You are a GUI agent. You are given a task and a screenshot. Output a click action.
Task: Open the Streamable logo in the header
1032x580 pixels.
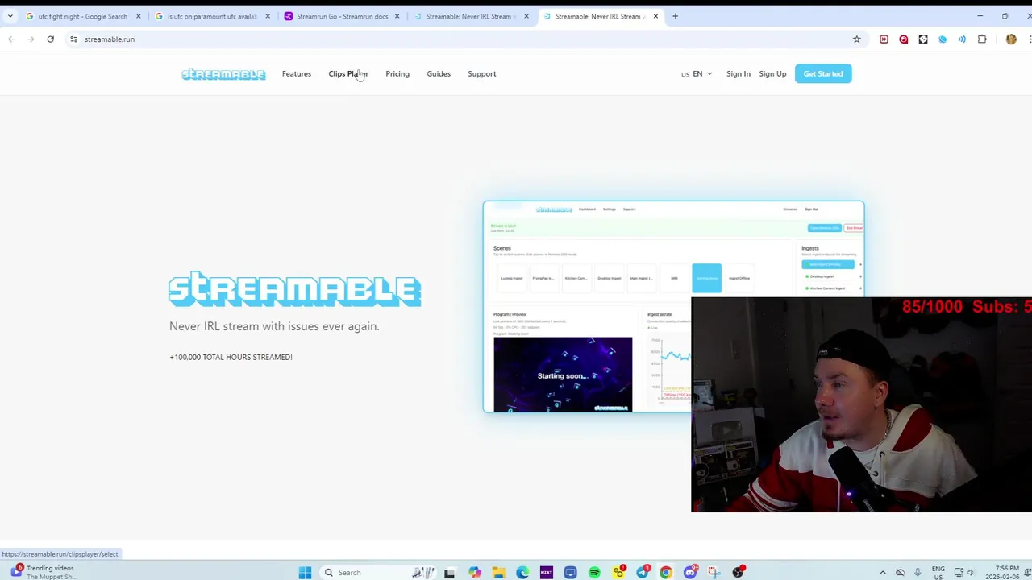223,74
